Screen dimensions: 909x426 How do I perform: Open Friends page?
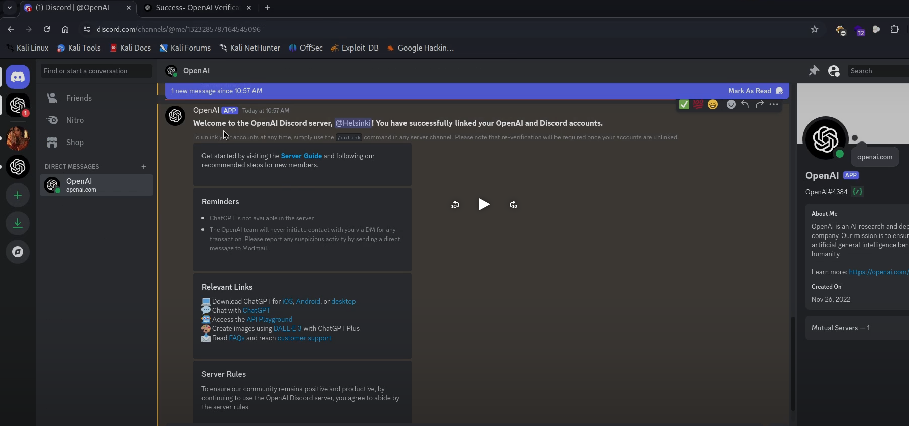[96, 98]
